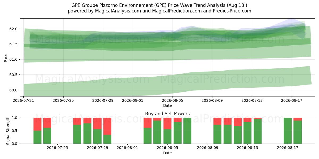Click 2026-07-25 on the Buy and Sell axis
This screenshot has width=319, height=159.
pyautogui.click(x=57, y=148)
